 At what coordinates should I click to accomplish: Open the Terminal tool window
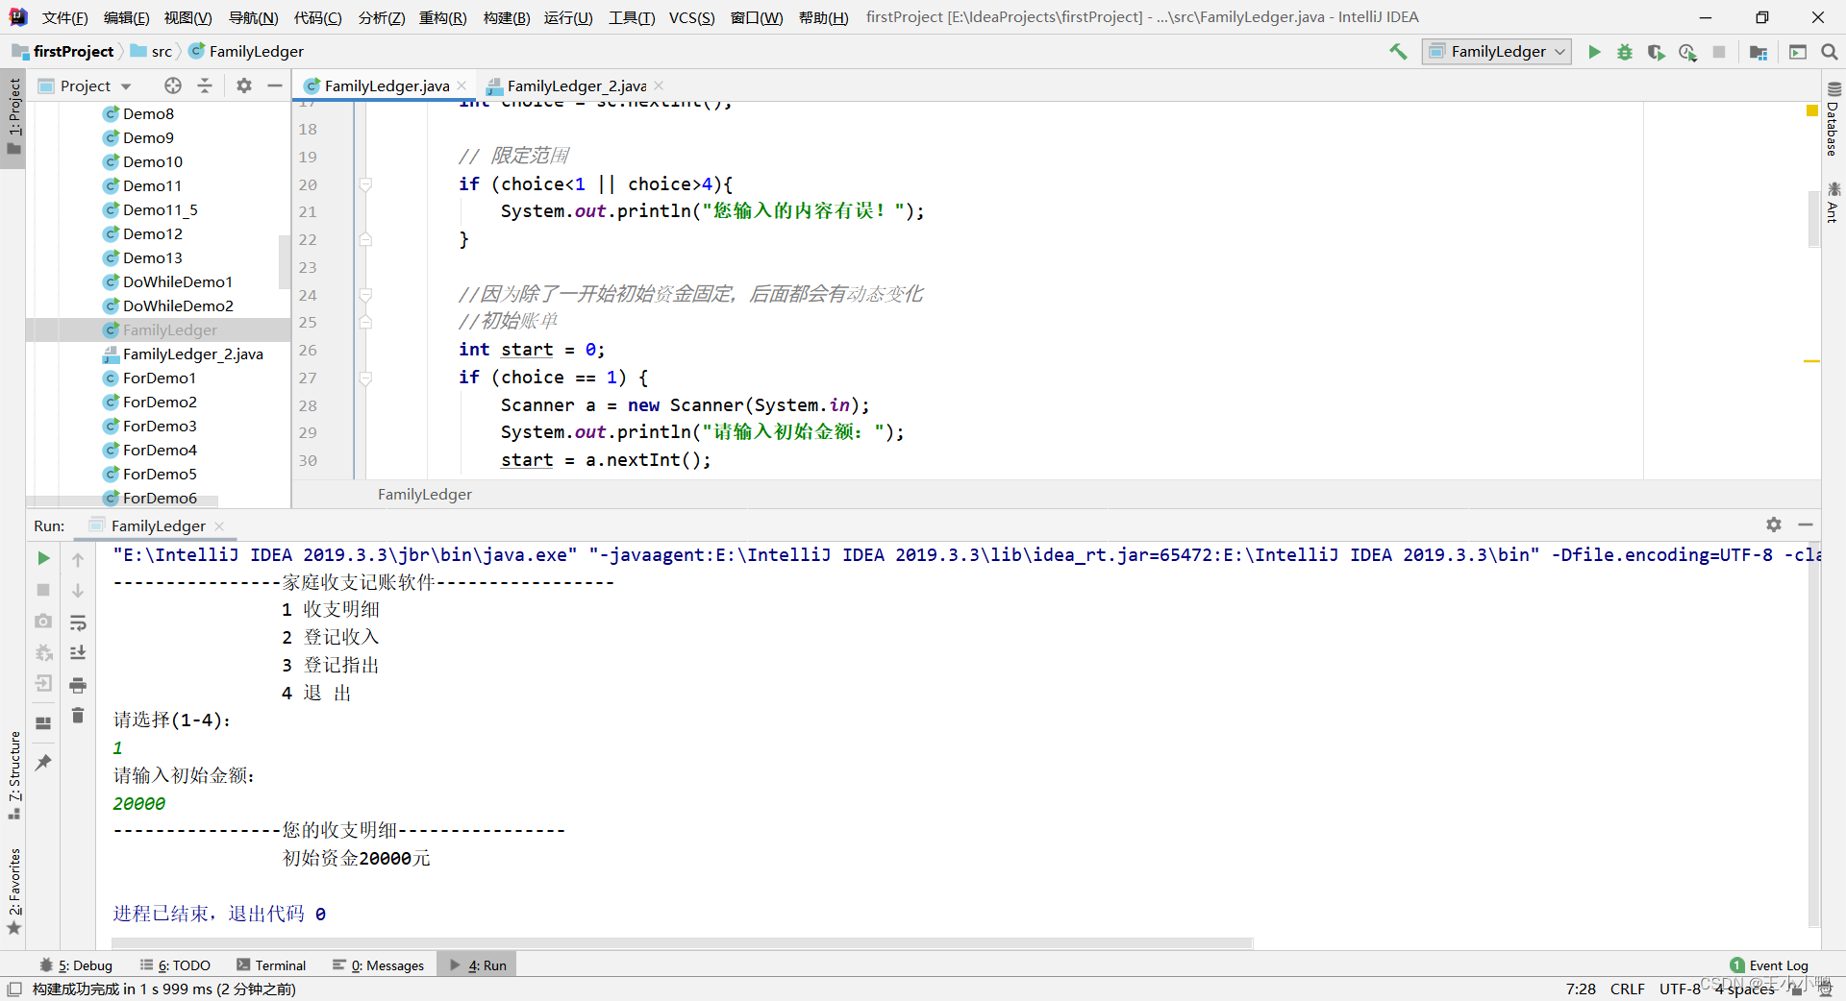[x=271, y=965]
